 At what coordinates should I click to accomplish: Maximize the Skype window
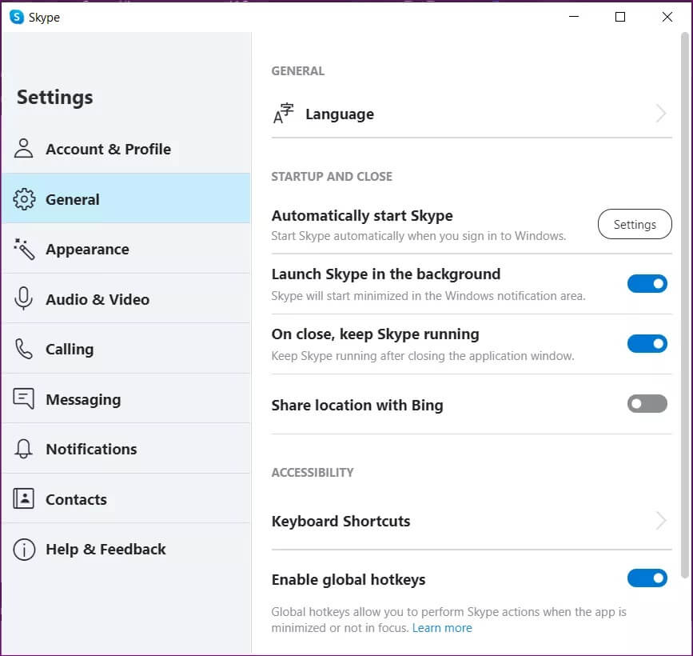620,17
